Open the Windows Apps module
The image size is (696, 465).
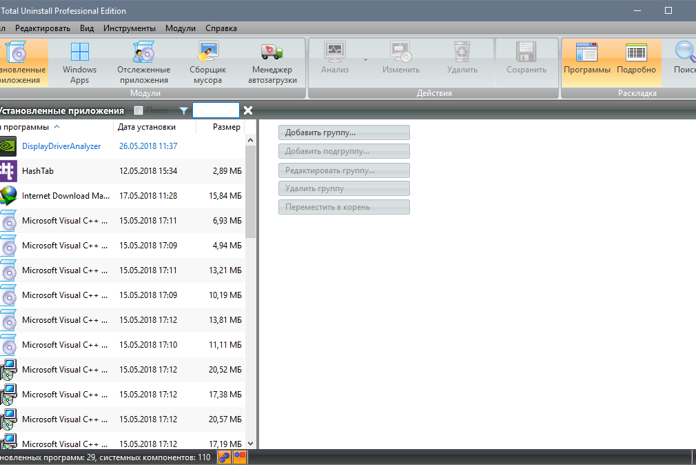(x=79, y=63)
